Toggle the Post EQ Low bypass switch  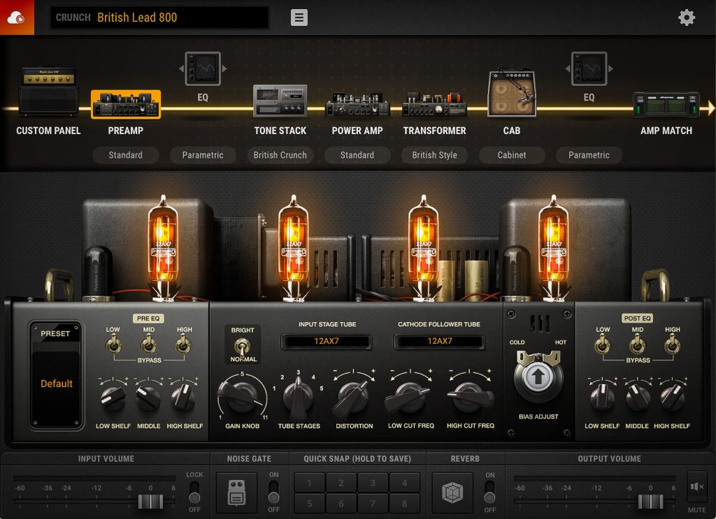[x=602, y=344]
